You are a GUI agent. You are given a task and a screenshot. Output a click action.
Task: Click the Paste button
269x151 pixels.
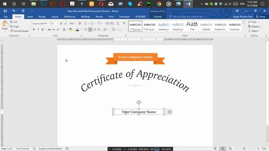[5, 26]
